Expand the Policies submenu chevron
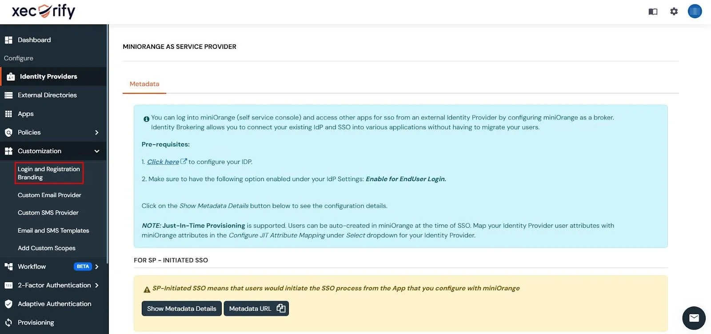The width and height of the screenshot is (711, 334). [97, 132]
